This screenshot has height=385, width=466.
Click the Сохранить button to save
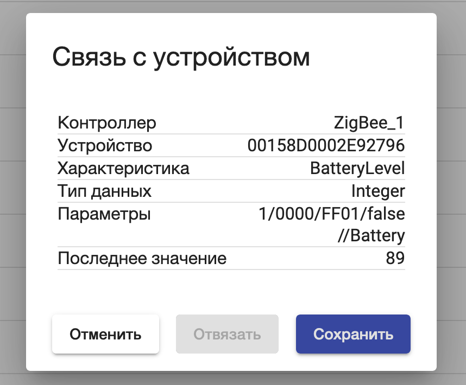click(352, 334)
